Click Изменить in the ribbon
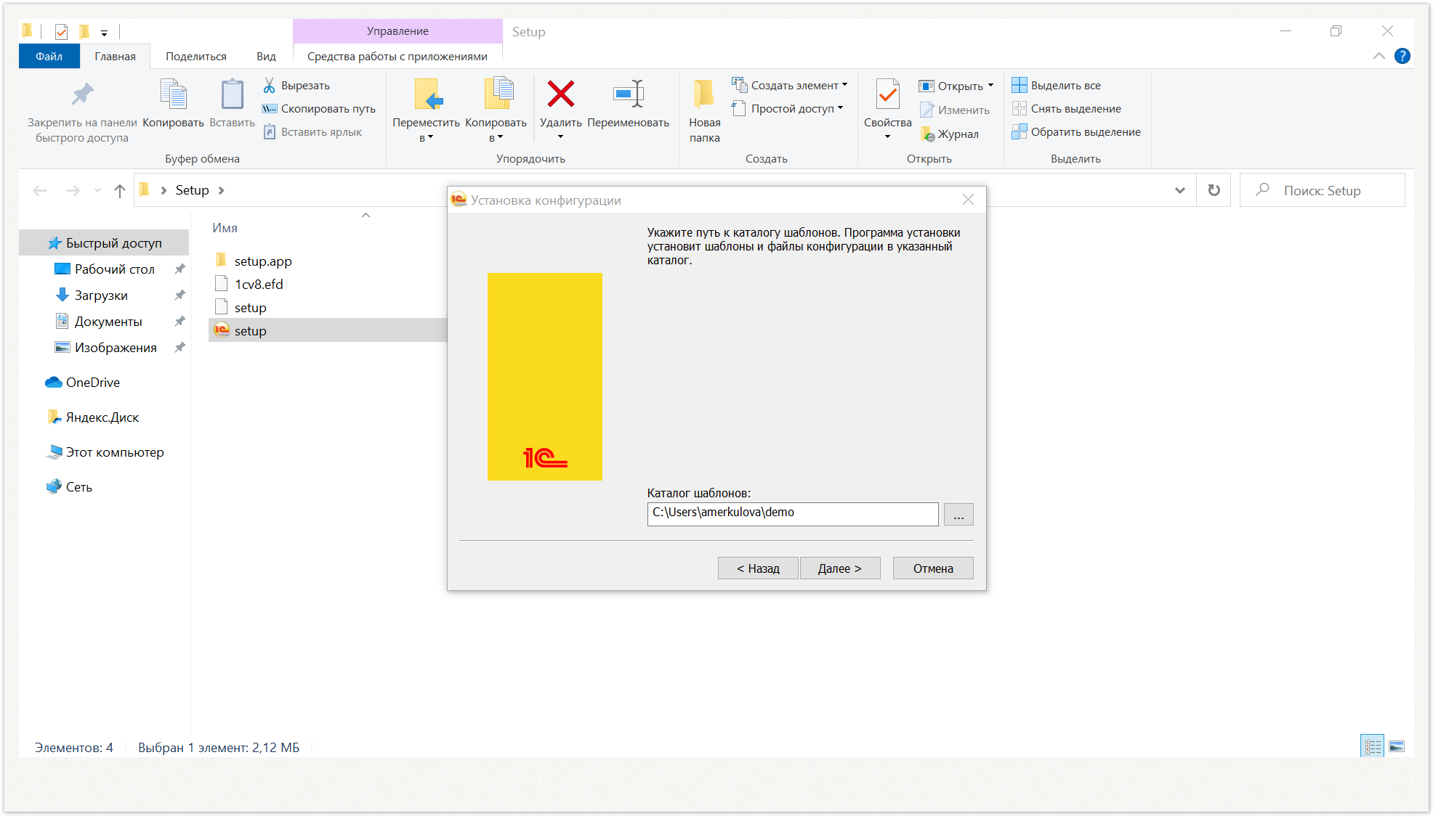1433x816 pixels. (x=955, y=110)
